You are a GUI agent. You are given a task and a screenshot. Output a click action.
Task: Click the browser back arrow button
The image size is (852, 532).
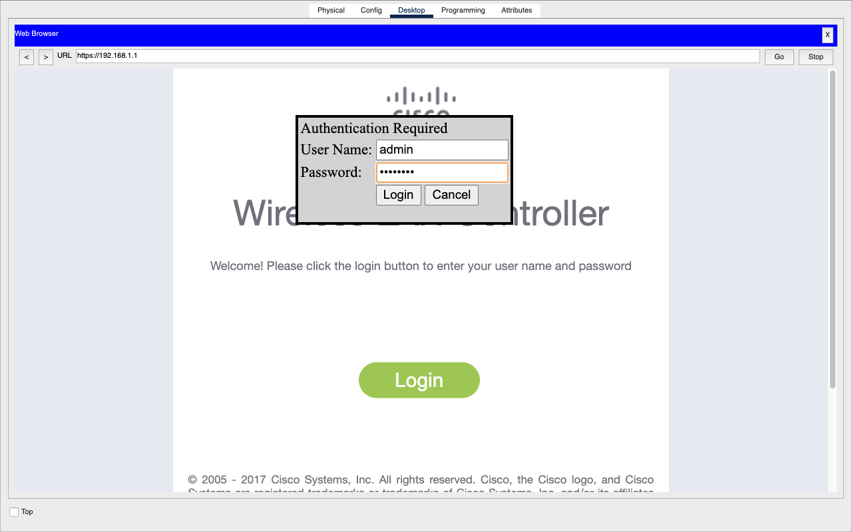click(27, 57)
